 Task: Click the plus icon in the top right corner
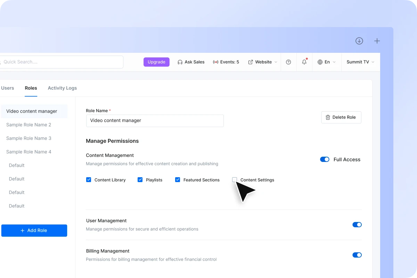point(377,41)
